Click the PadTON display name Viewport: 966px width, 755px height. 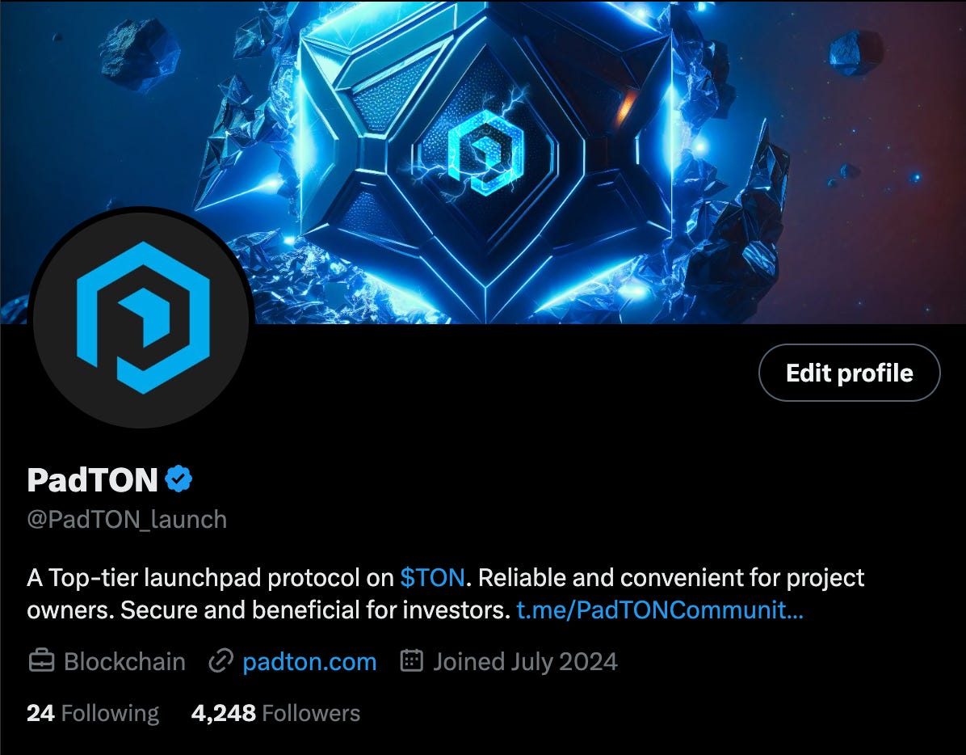[x=92, y=479]
